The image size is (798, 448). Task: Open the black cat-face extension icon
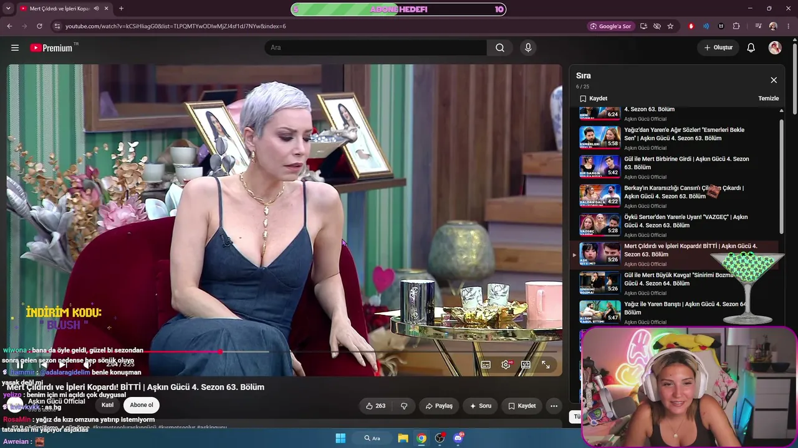tap(721, 26)
